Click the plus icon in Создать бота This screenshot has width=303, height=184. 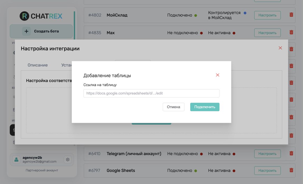pos(26,31)
